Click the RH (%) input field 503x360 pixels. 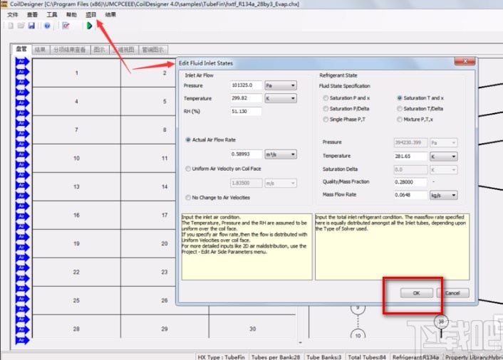(x=245, y=112)
